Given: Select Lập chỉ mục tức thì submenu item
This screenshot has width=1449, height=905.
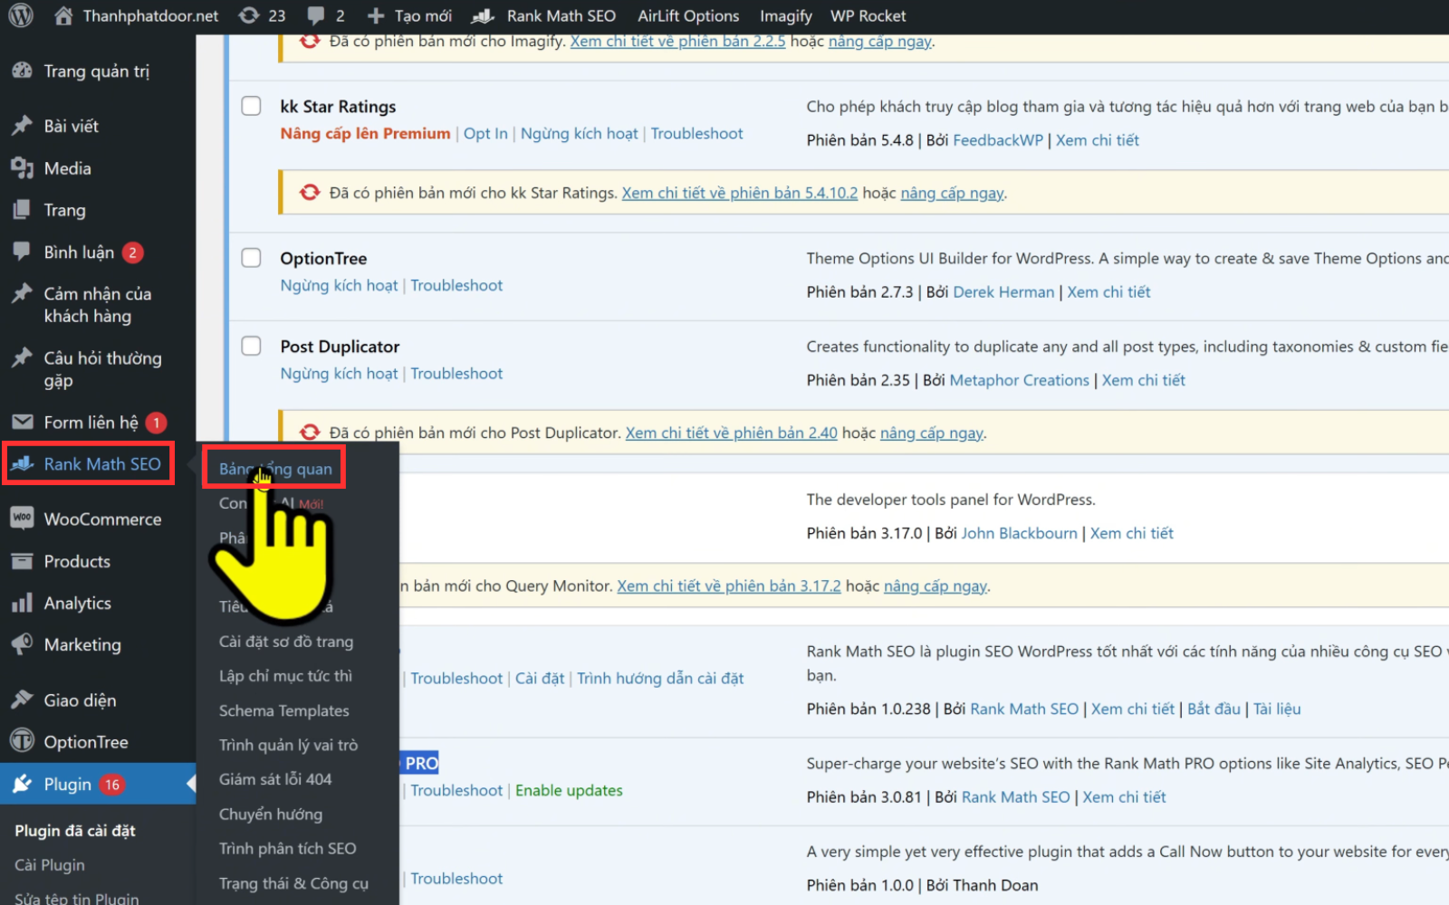Looking at the screenshot, I should pyautogui.click(x=285, y=676).
